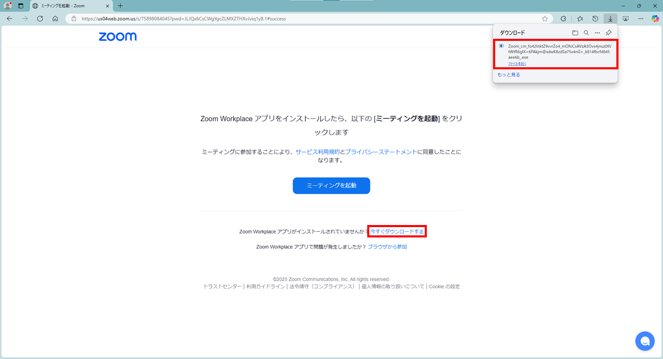Screen dimensions: 663x359
Task: Click the Zoom logo
Action: (118, 37)
